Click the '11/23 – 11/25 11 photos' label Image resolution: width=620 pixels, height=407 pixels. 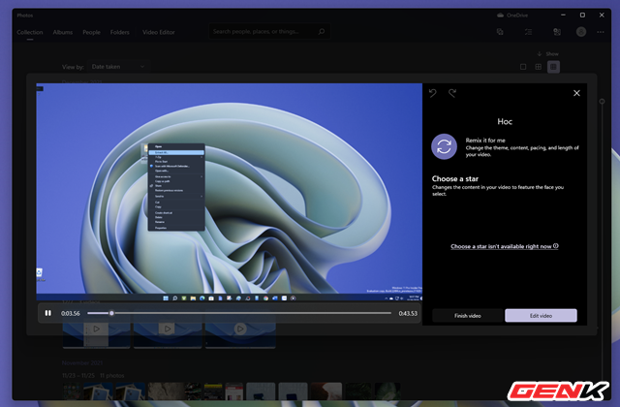[93, 375]
